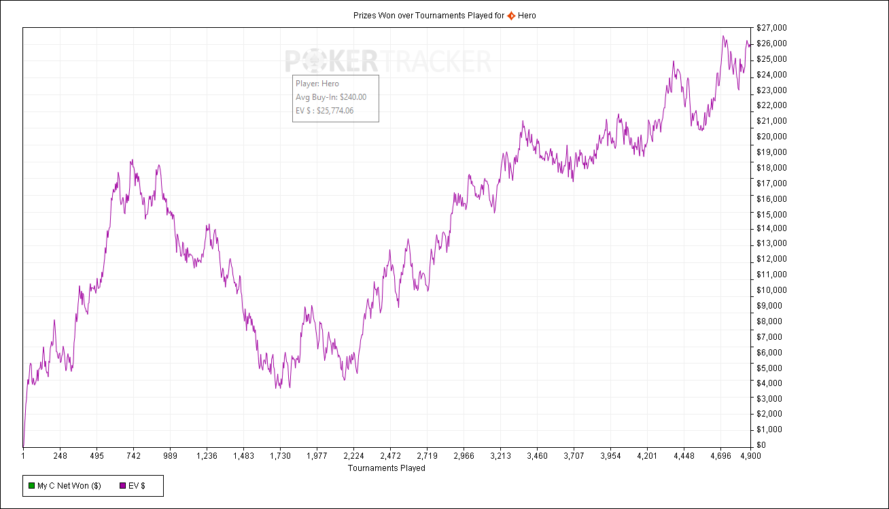This screenshot has height=509, width=889.
Task: Click the $26,000 y-axis label
Action: [x=771, y=43]
